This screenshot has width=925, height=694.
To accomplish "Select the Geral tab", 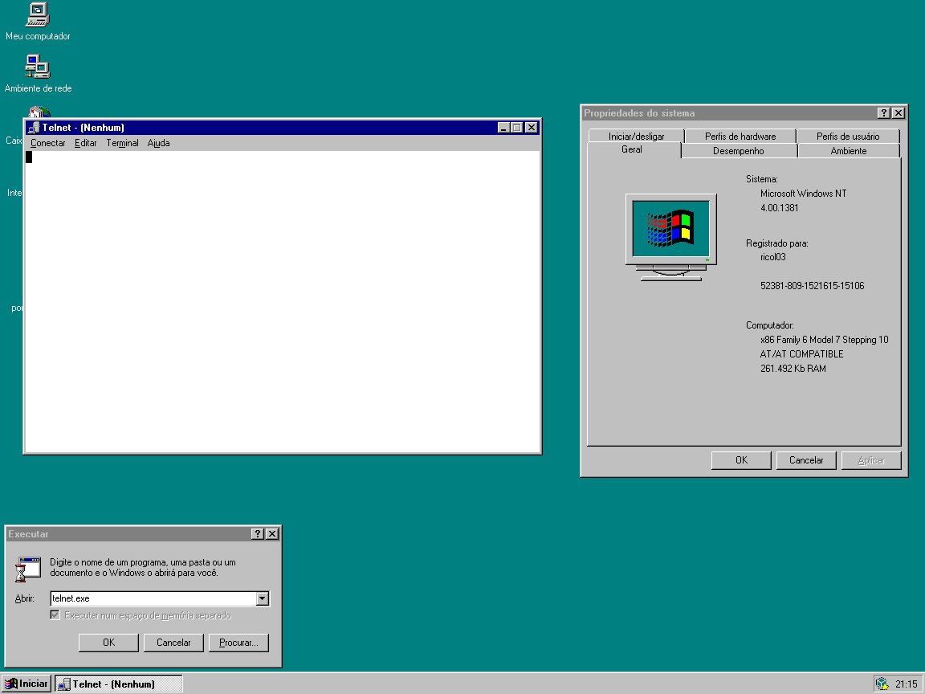I will 632,149.
